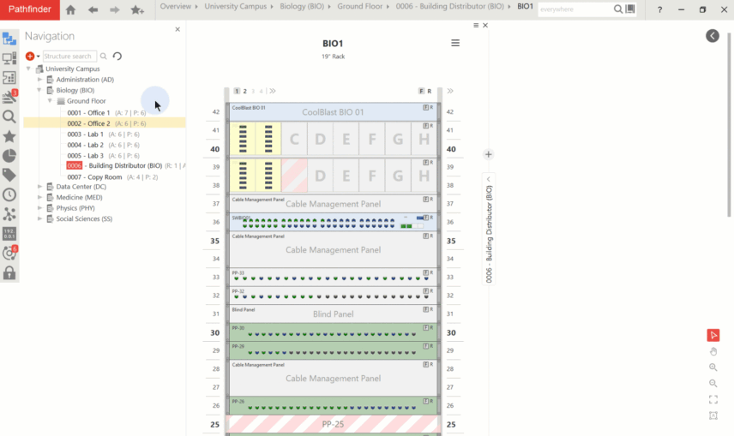Click the zoom in magnifier tool
734x436 pixels.
713,367
